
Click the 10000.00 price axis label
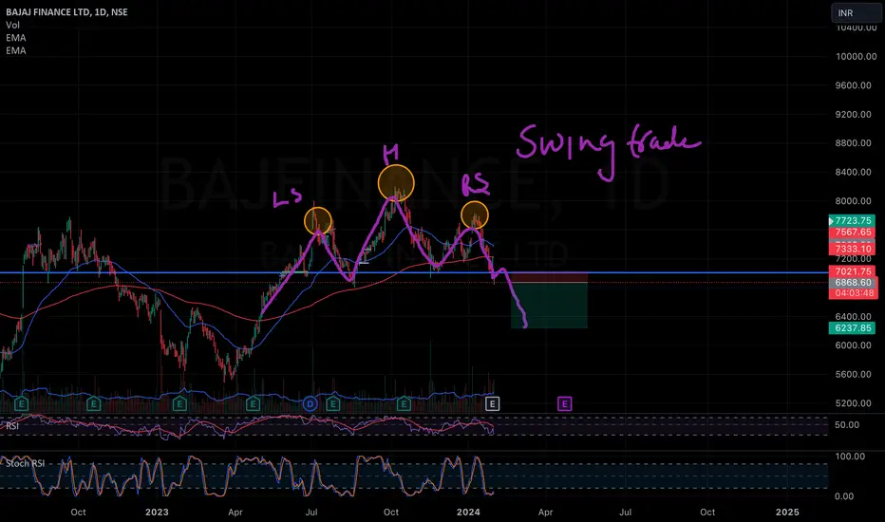click(857, 56)
